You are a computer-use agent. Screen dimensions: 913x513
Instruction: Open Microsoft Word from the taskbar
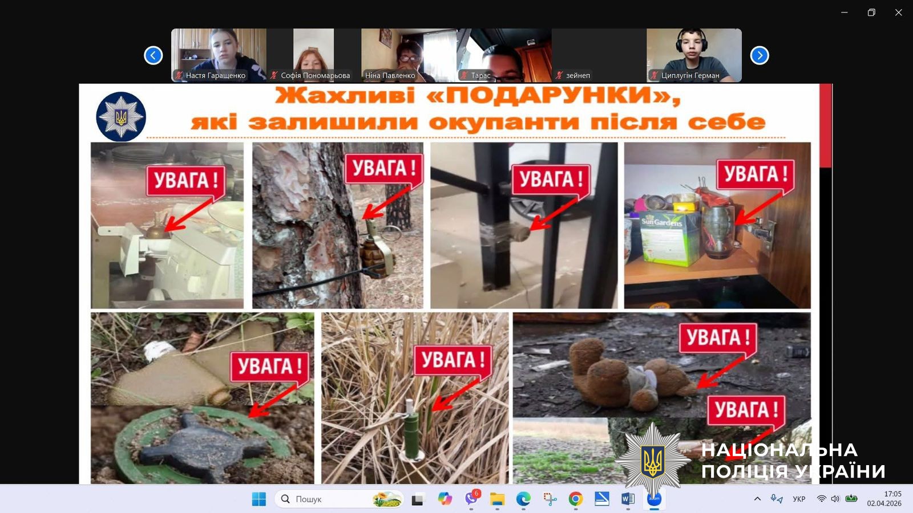click(628, 499)
